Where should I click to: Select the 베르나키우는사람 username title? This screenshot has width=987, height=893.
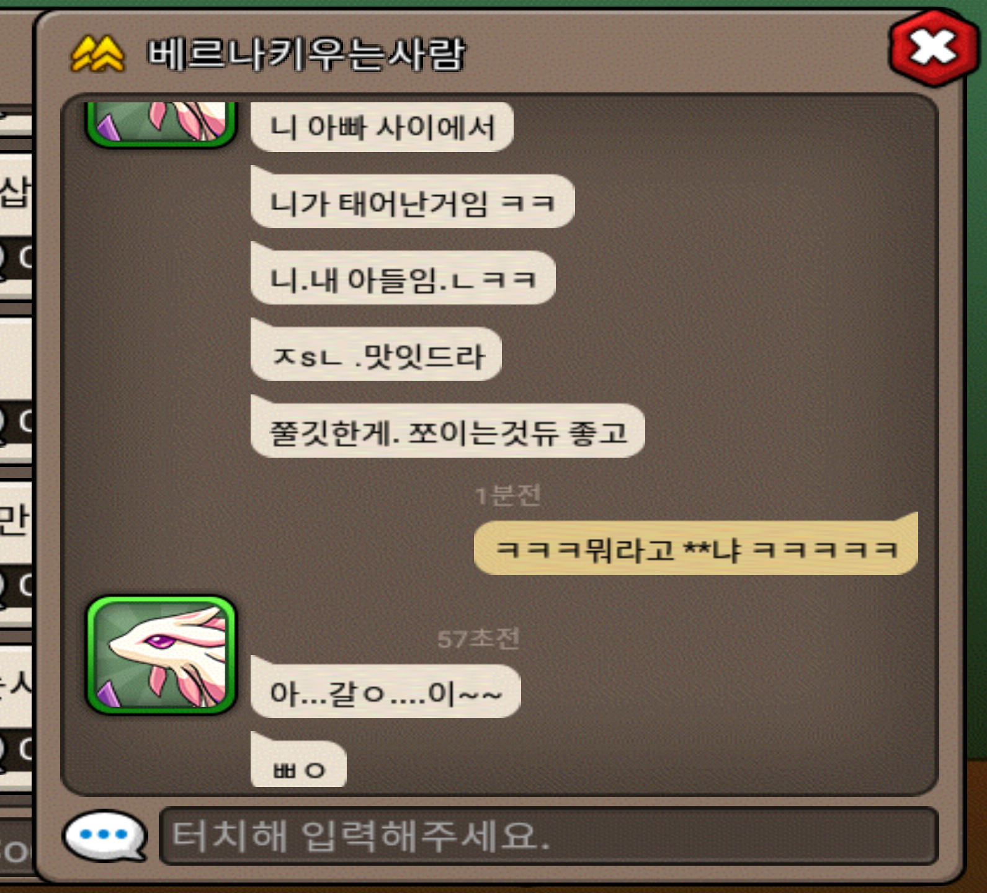pos(306,53)
